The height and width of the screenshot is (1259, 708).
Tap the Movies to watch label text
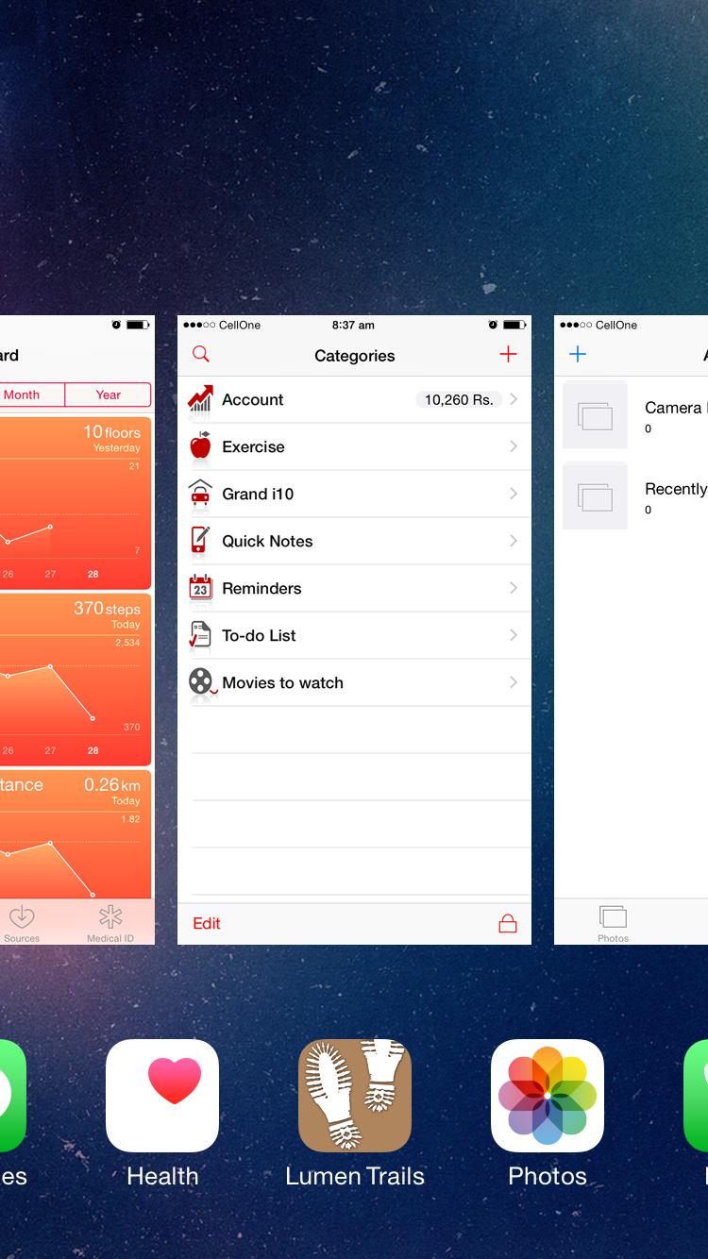tap(282, 682)
